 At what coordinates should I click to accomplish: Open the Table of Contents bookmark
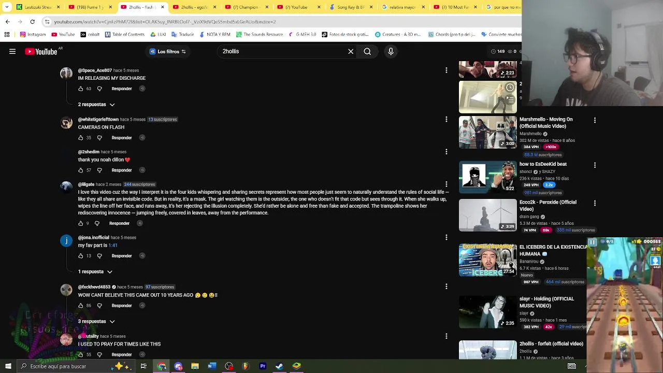click(124, 35)
